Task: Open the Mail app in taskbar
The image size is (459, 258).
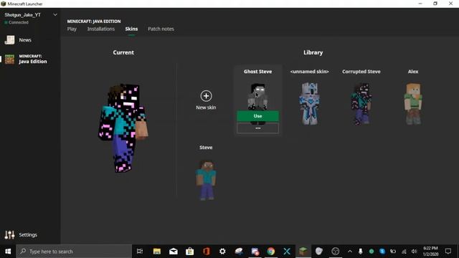Action: pyautogui.click(x=174, y=252)
